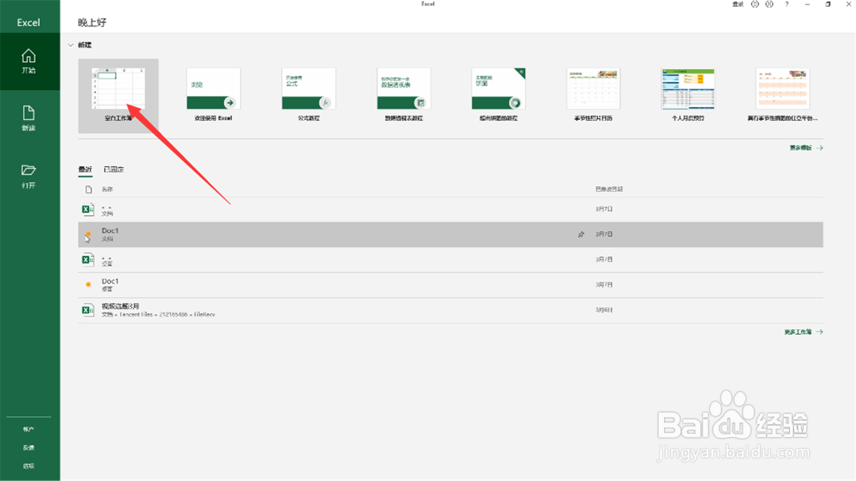
Task: Open Excel-icon workbook located in 桌面
Action: pos(451,260)
